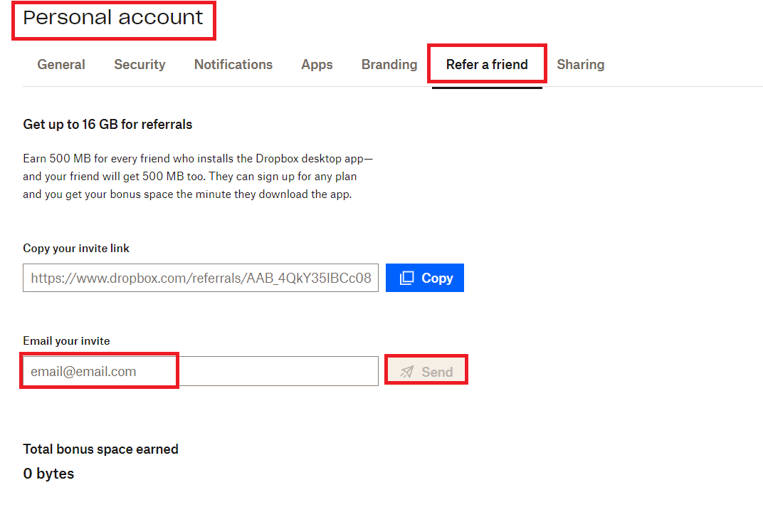763x505 pixels.
Task: Click the Send invite button
Action: (x=426, y=372)
